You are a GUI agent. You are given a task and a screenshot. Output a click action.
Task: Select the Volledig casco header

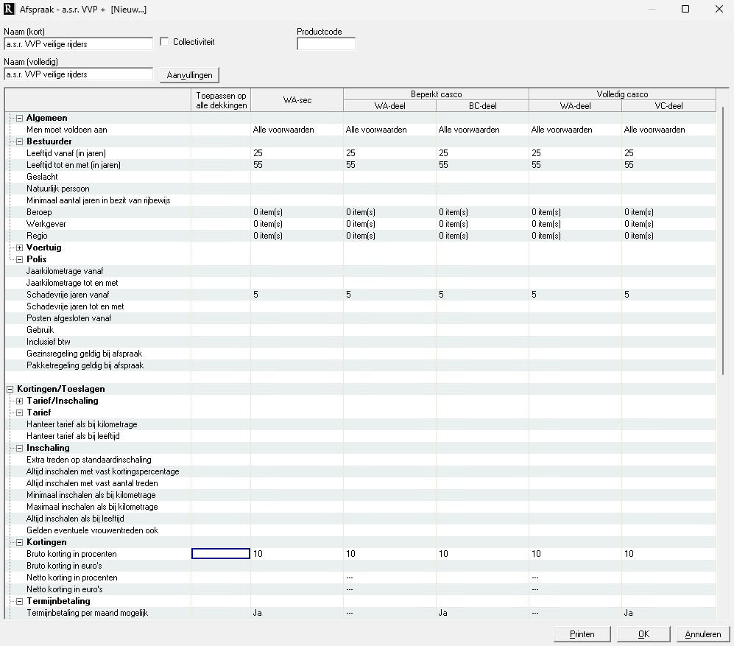(x=622, y=94)
